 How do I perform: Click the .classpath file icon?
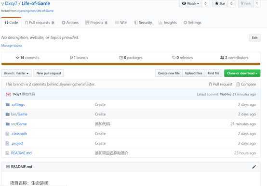pos(7,134)
